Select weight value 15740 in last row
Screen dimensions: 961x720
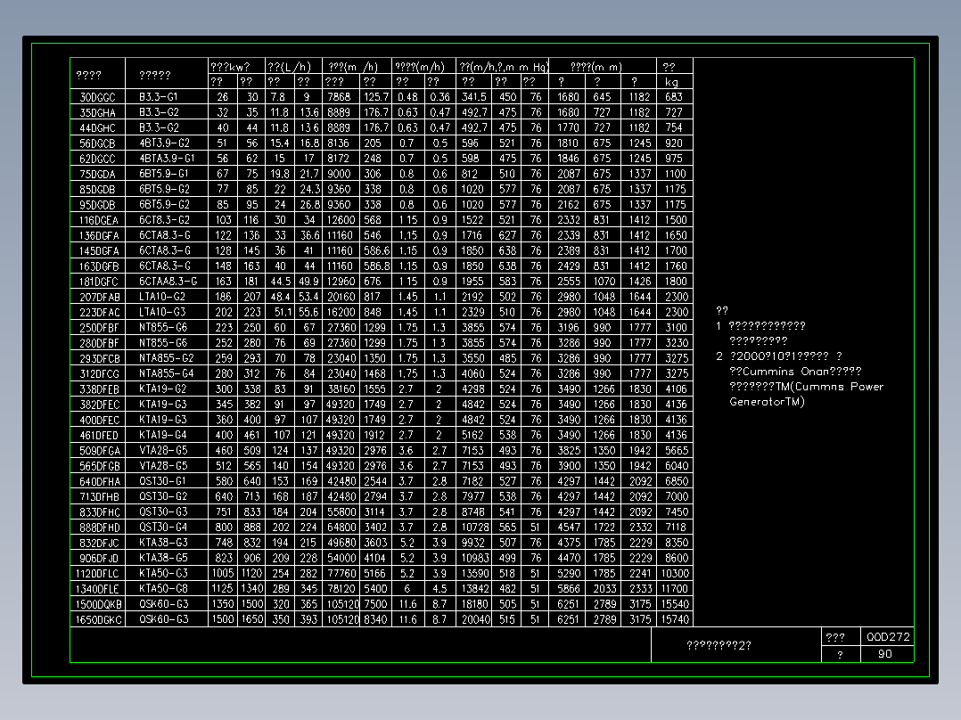tap(675, 619)
